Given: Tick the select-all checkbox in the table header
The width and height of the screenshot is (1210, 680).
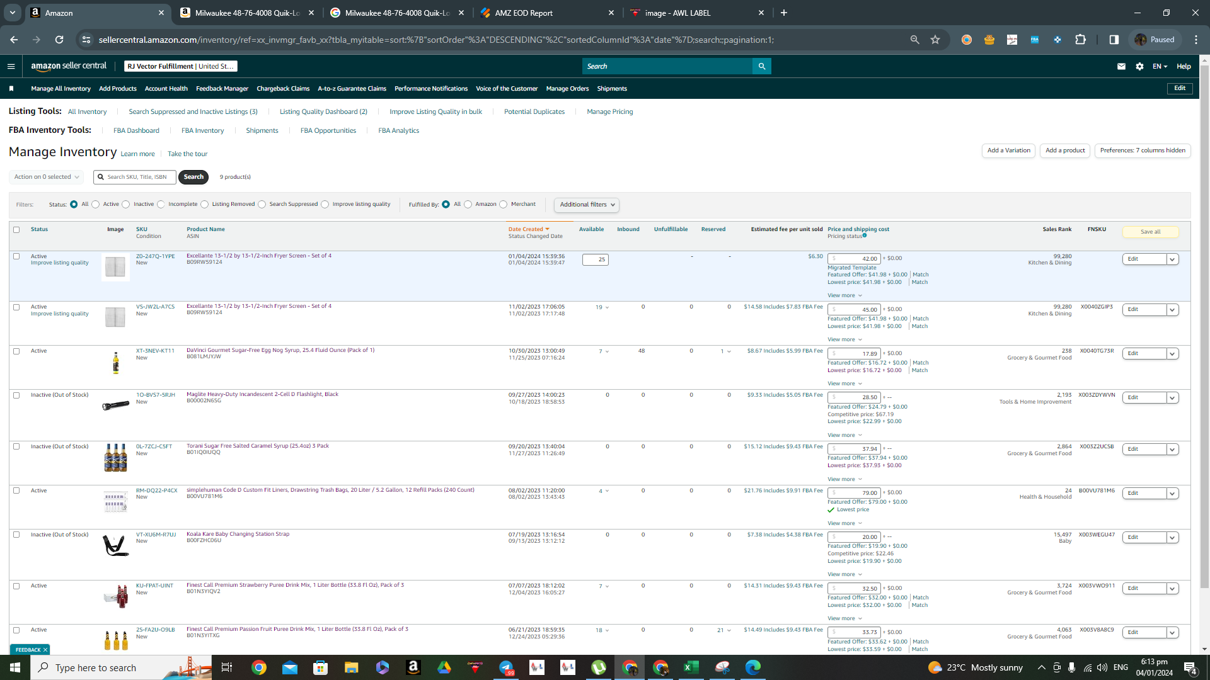Looking at the screenshot, I should [16, 230].
